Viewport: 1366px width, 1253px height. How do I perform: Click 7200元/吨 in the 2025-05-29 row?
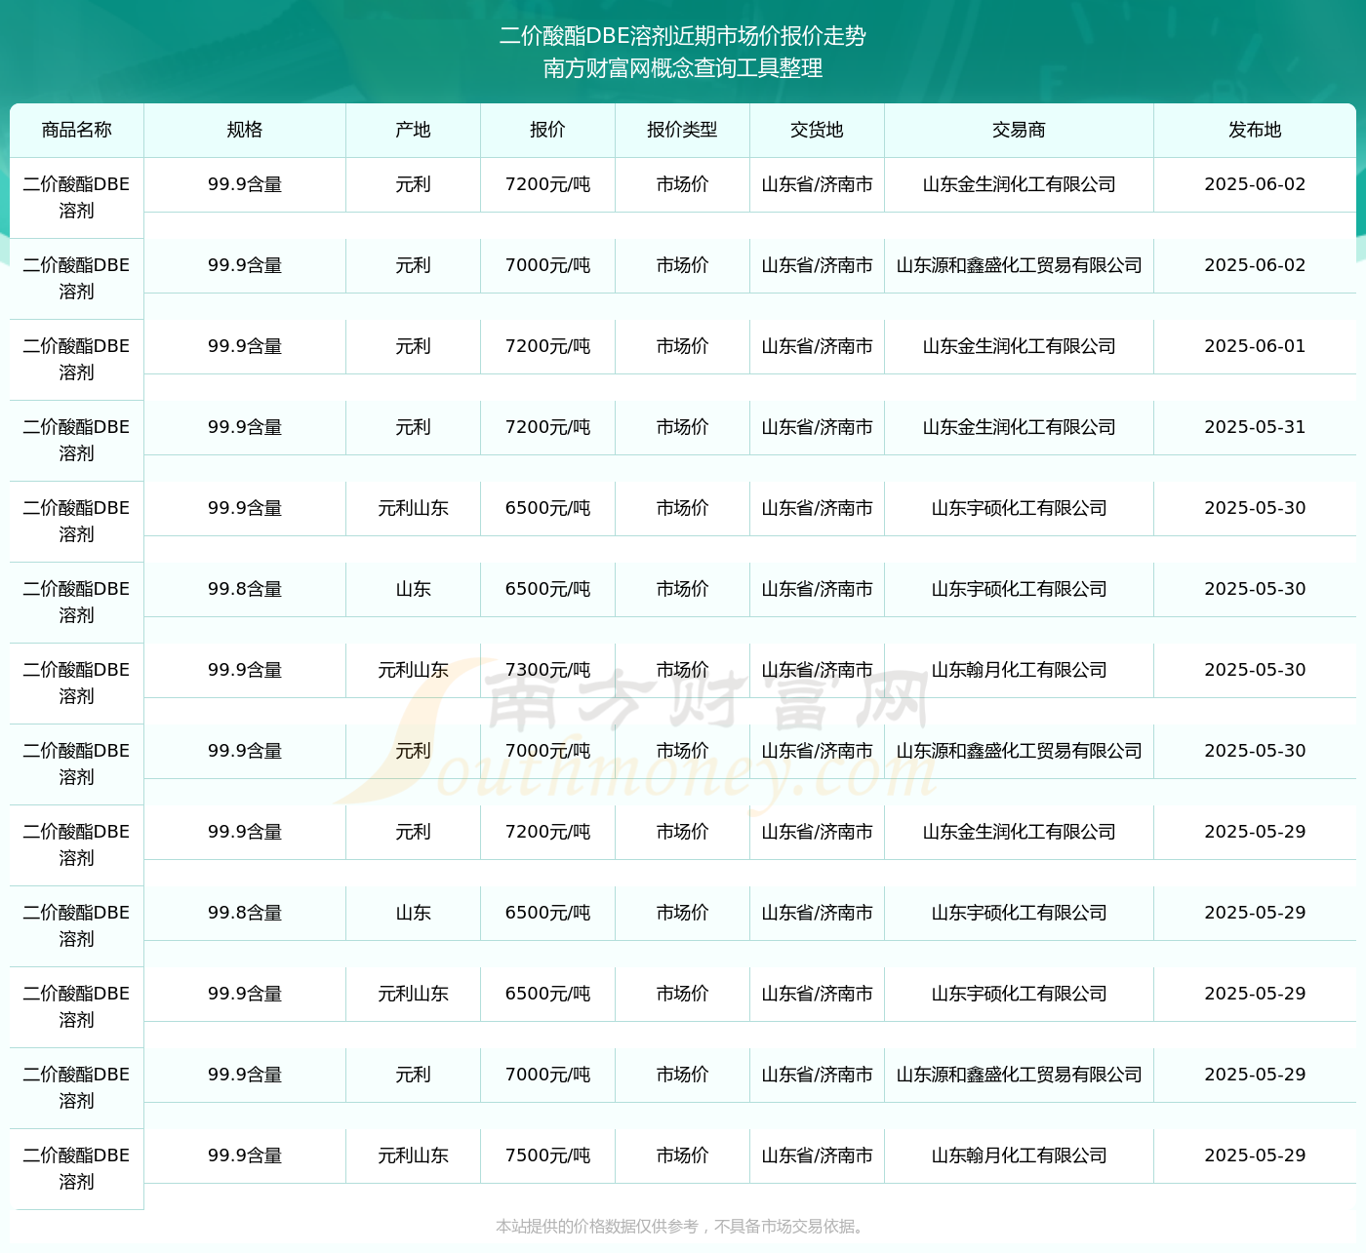(547, 832)
